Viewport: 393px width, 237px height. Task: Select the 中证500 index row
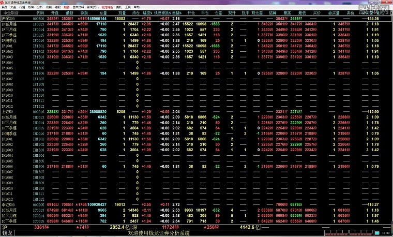click(x=9, y=205)
